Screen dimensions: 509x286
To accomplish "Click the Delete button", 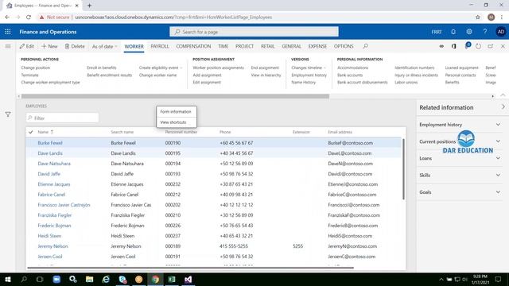I will coord(75,46).
